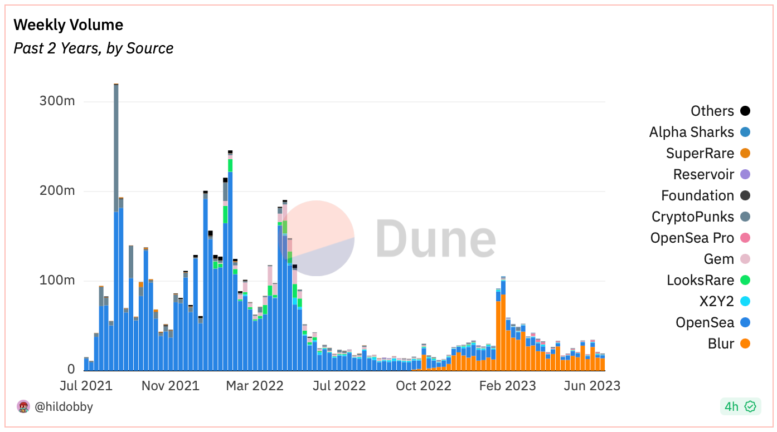Open the @hildobby author profile link
This screenshot has height=432, width=777.
pos(64,407)
